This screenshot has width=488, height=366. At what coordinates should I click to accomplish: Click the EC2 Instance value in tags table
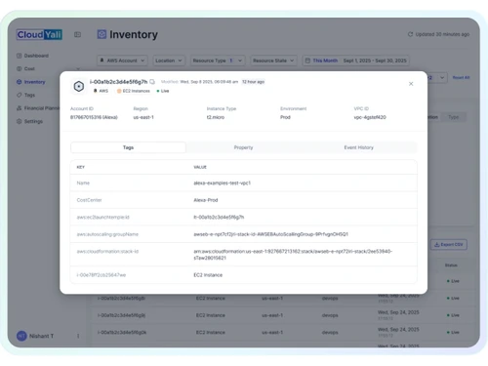coord(208,275)
